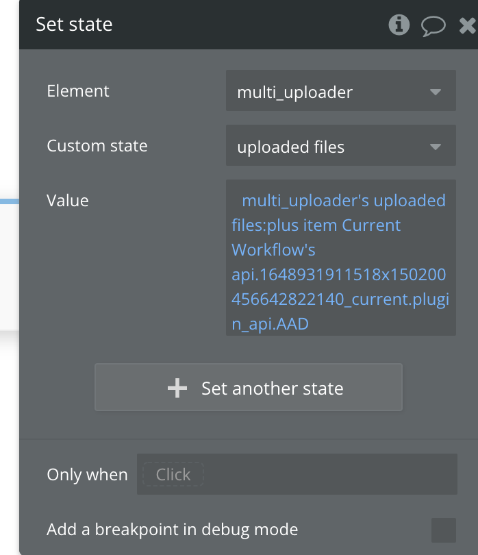Click "Workflow's" in the Value expression
Viewport: 478px width, 555px height.
(x=273, y=250)
